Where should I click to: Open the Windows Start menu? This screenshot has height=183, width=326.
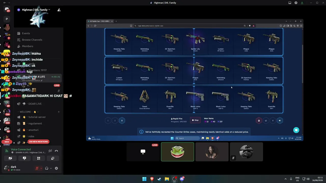[144, 179]
